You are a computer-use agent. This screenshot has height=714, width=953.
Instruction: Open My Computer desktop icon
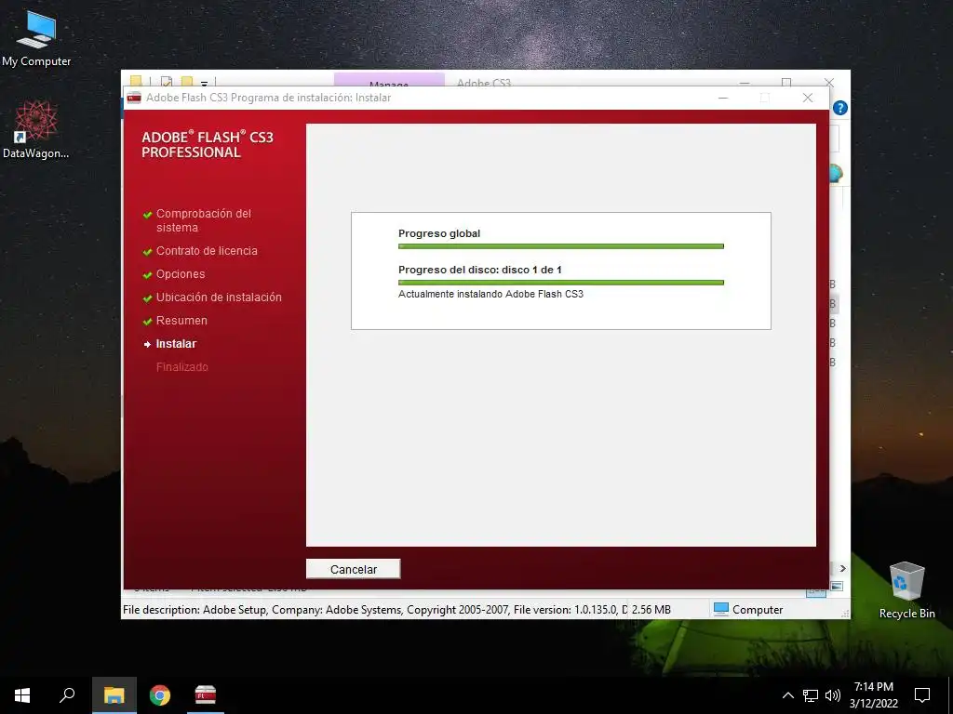point(36,39)
